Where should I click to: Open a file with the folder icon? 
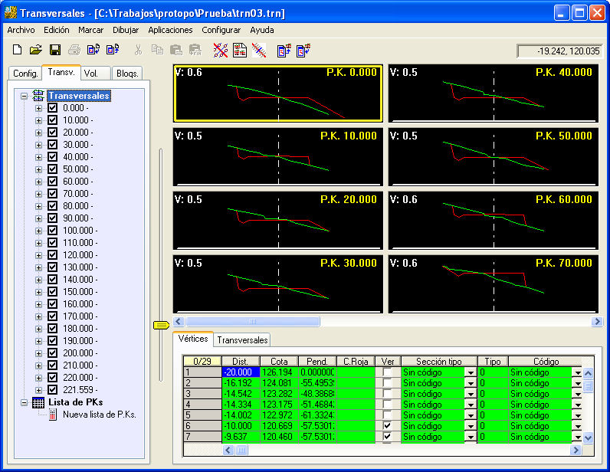(36, 50)
